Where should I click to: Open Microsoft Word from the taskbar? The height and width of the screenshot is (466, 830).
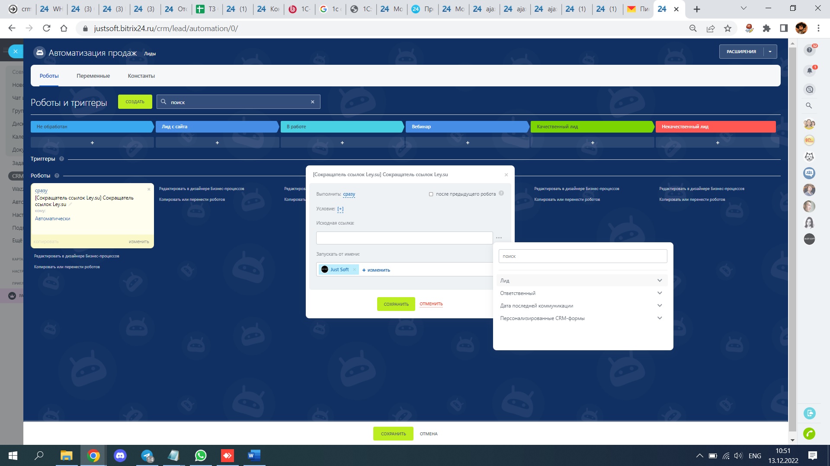254,456
